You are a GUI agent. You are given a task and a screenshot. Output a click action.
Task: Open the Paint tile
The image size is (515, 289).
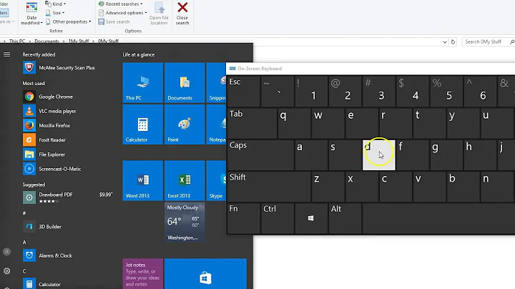[x=185, y=124]
